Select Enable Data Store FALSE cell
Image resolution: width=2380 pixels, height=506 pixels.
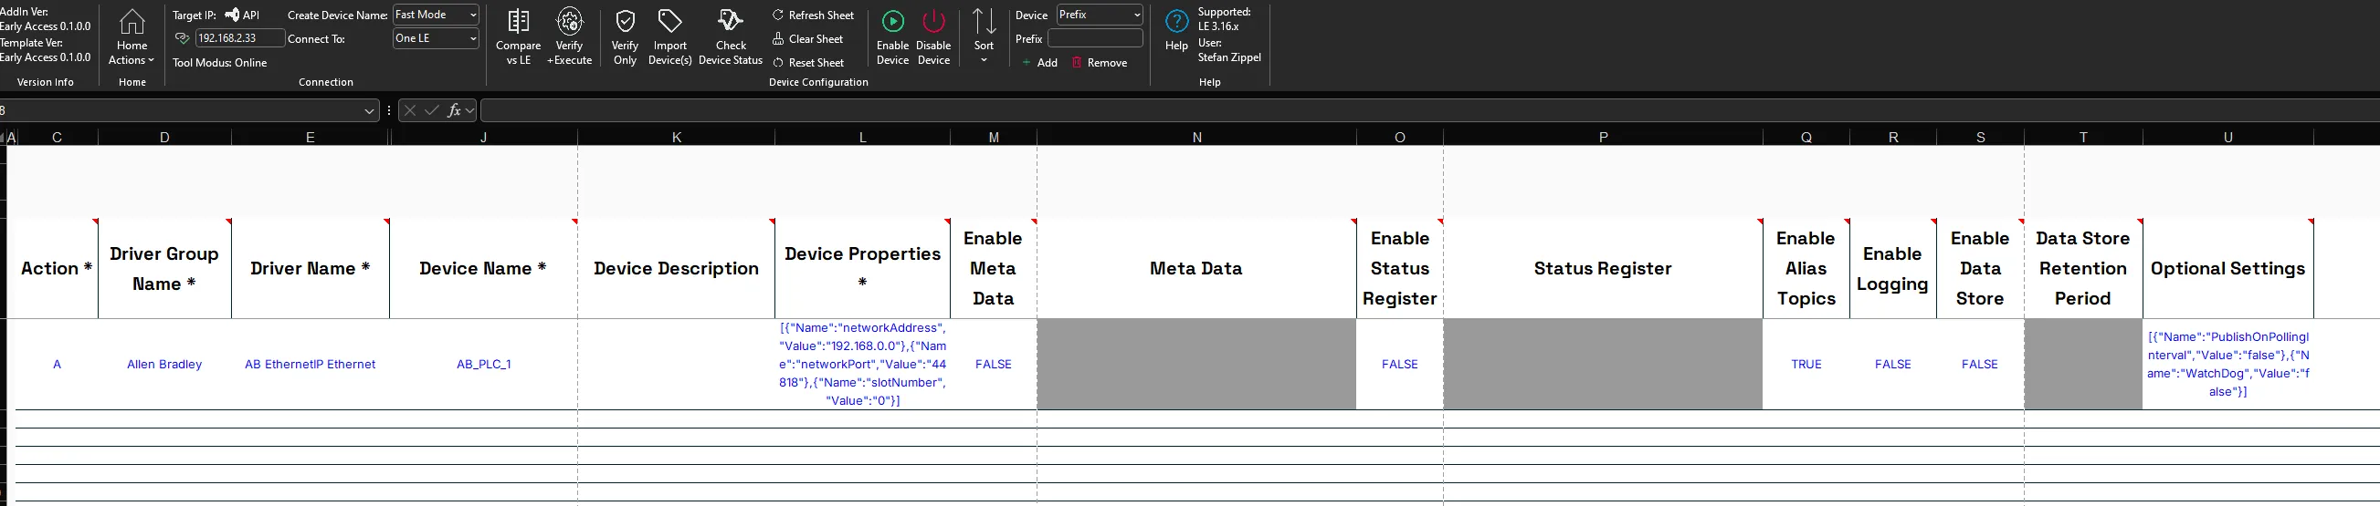tap(1980, 364)
